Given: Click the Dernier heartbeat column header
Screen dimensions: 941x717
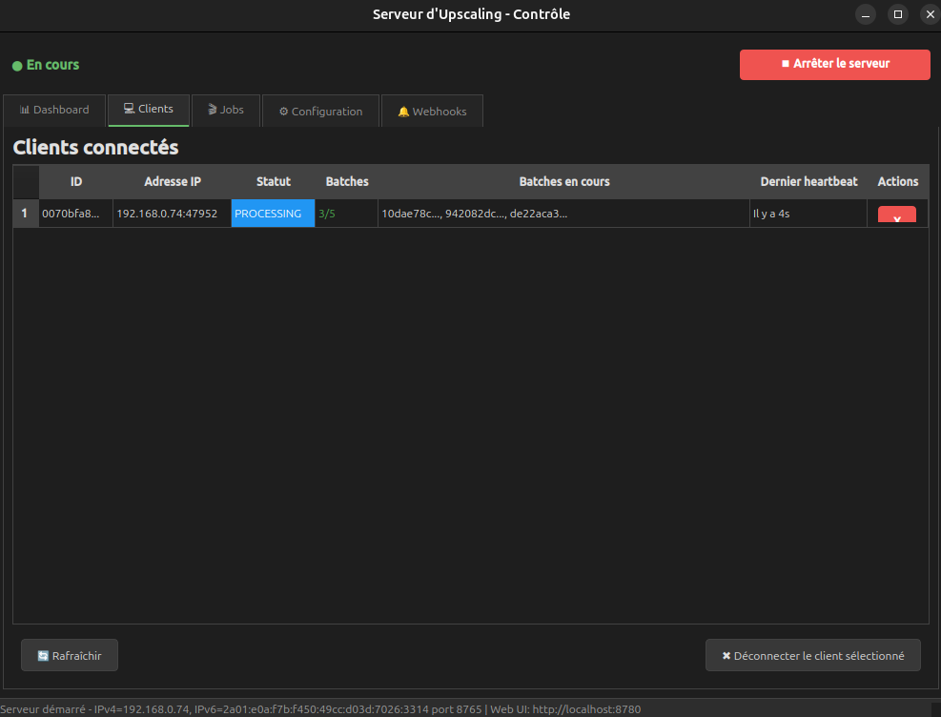Looking at the screenshot, I should (808, 181).
